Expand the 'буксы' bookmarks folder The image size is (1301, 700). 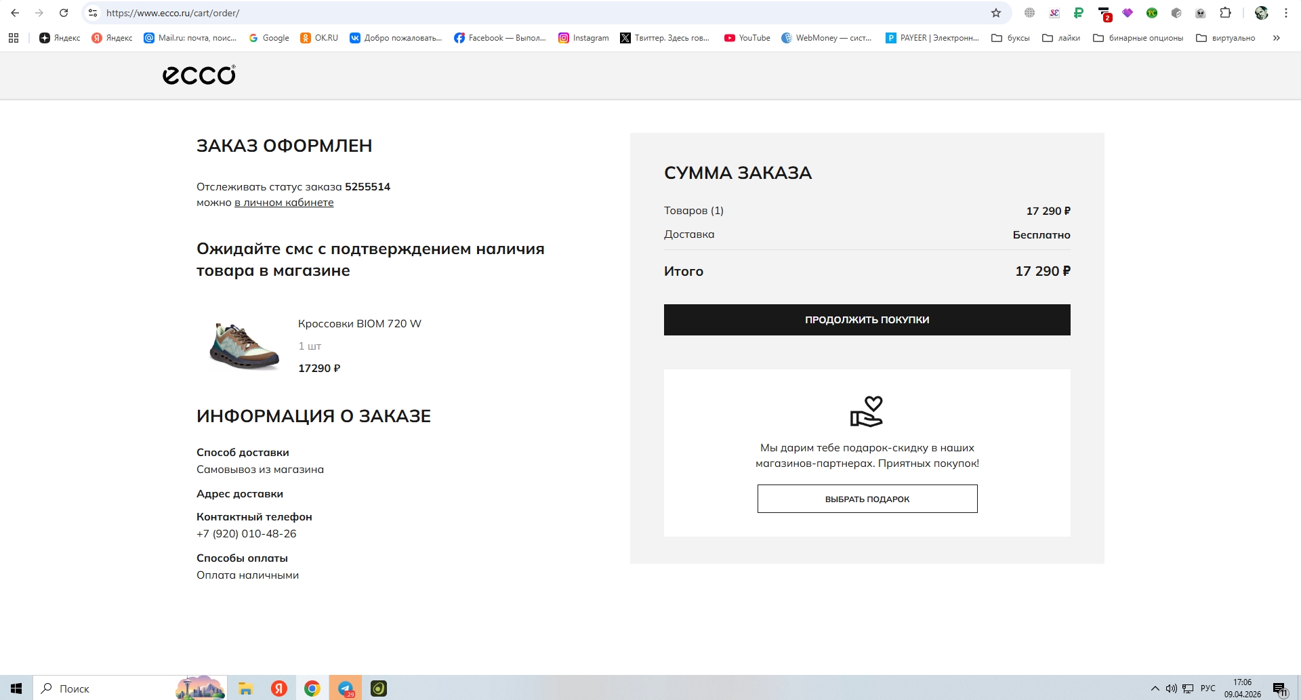click(1010, 38)
